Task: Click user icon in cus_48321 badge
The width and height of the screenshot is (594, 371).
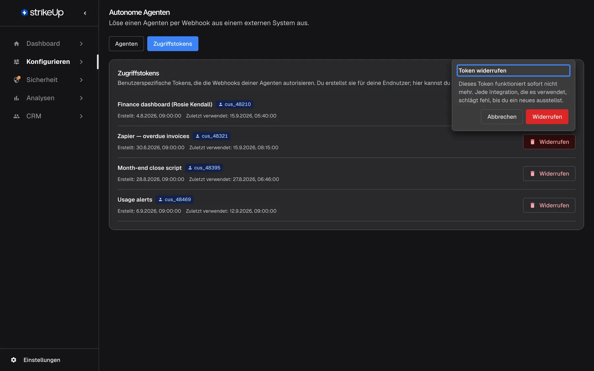Action: point(198,136)
